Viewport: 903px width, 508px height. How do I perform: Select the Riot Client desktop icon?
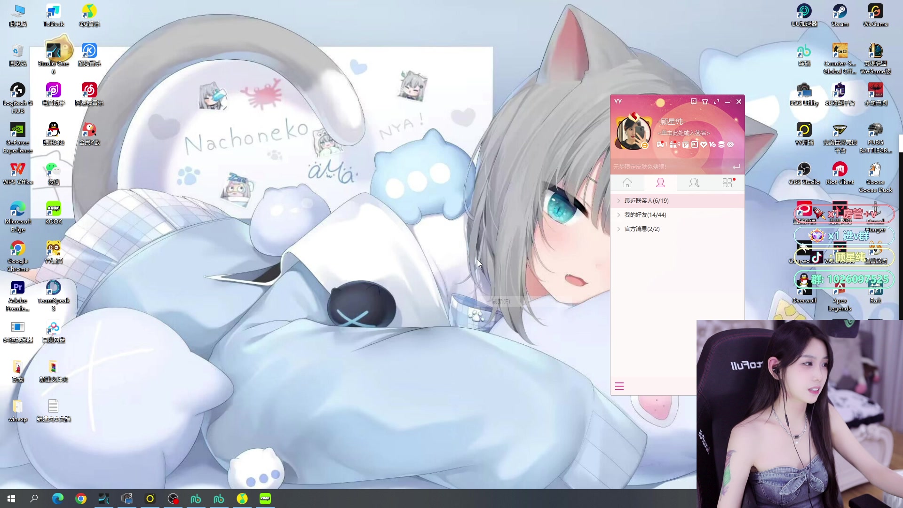(840, 173)
